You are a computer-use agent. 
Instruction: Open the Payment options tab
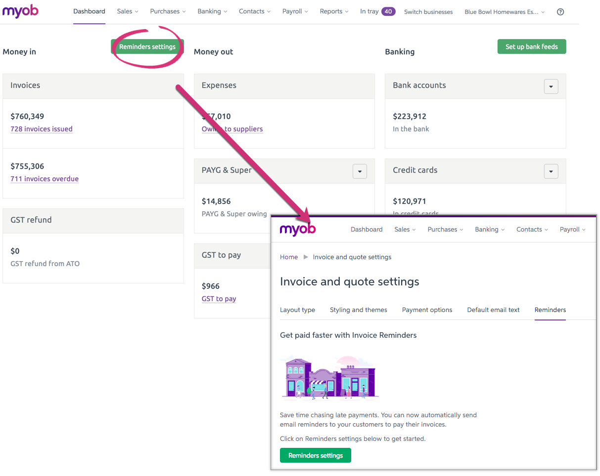pos(427,310)
